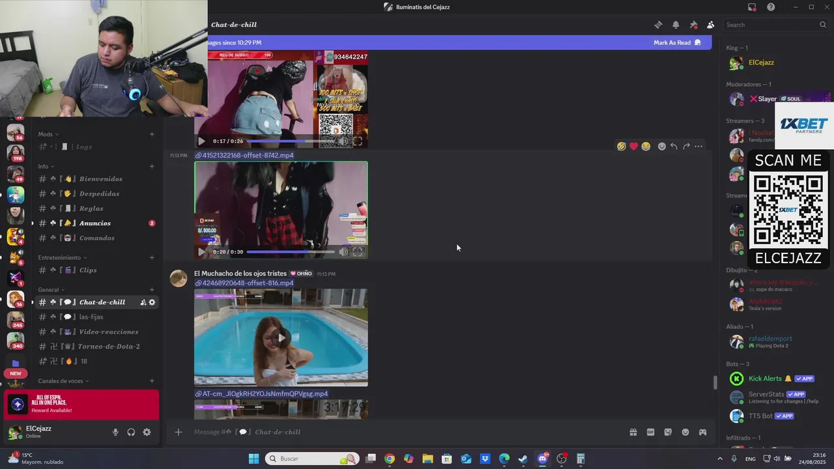The width and height of the screenshot is (834, 469).
Task: Collapse the Mods category
Action: point(48,134)
